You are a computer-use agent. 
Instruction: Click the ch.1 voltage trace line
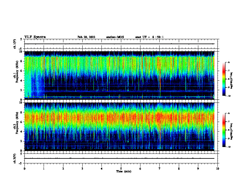pos(119,44)
